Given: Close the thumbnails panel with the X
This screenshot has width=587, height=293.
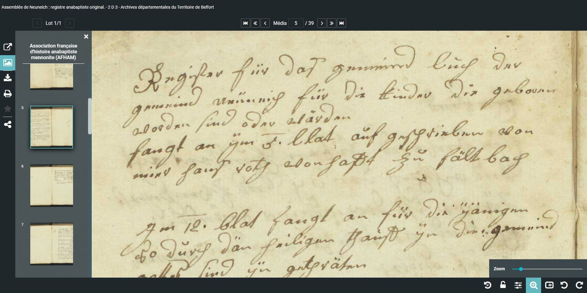Looking at the screenshot, I should 86,37.
